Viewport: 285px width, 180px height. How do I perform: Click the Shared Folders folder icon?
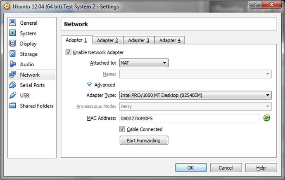click(x=12, y=105)
